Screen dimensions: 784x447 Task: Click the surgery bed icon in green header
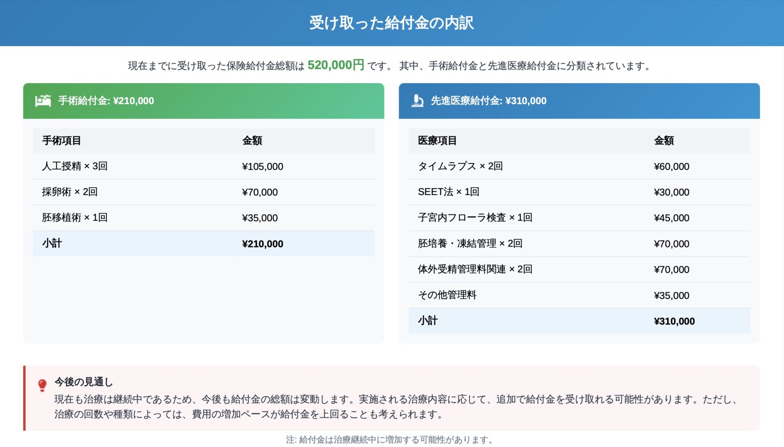[43, 100]
